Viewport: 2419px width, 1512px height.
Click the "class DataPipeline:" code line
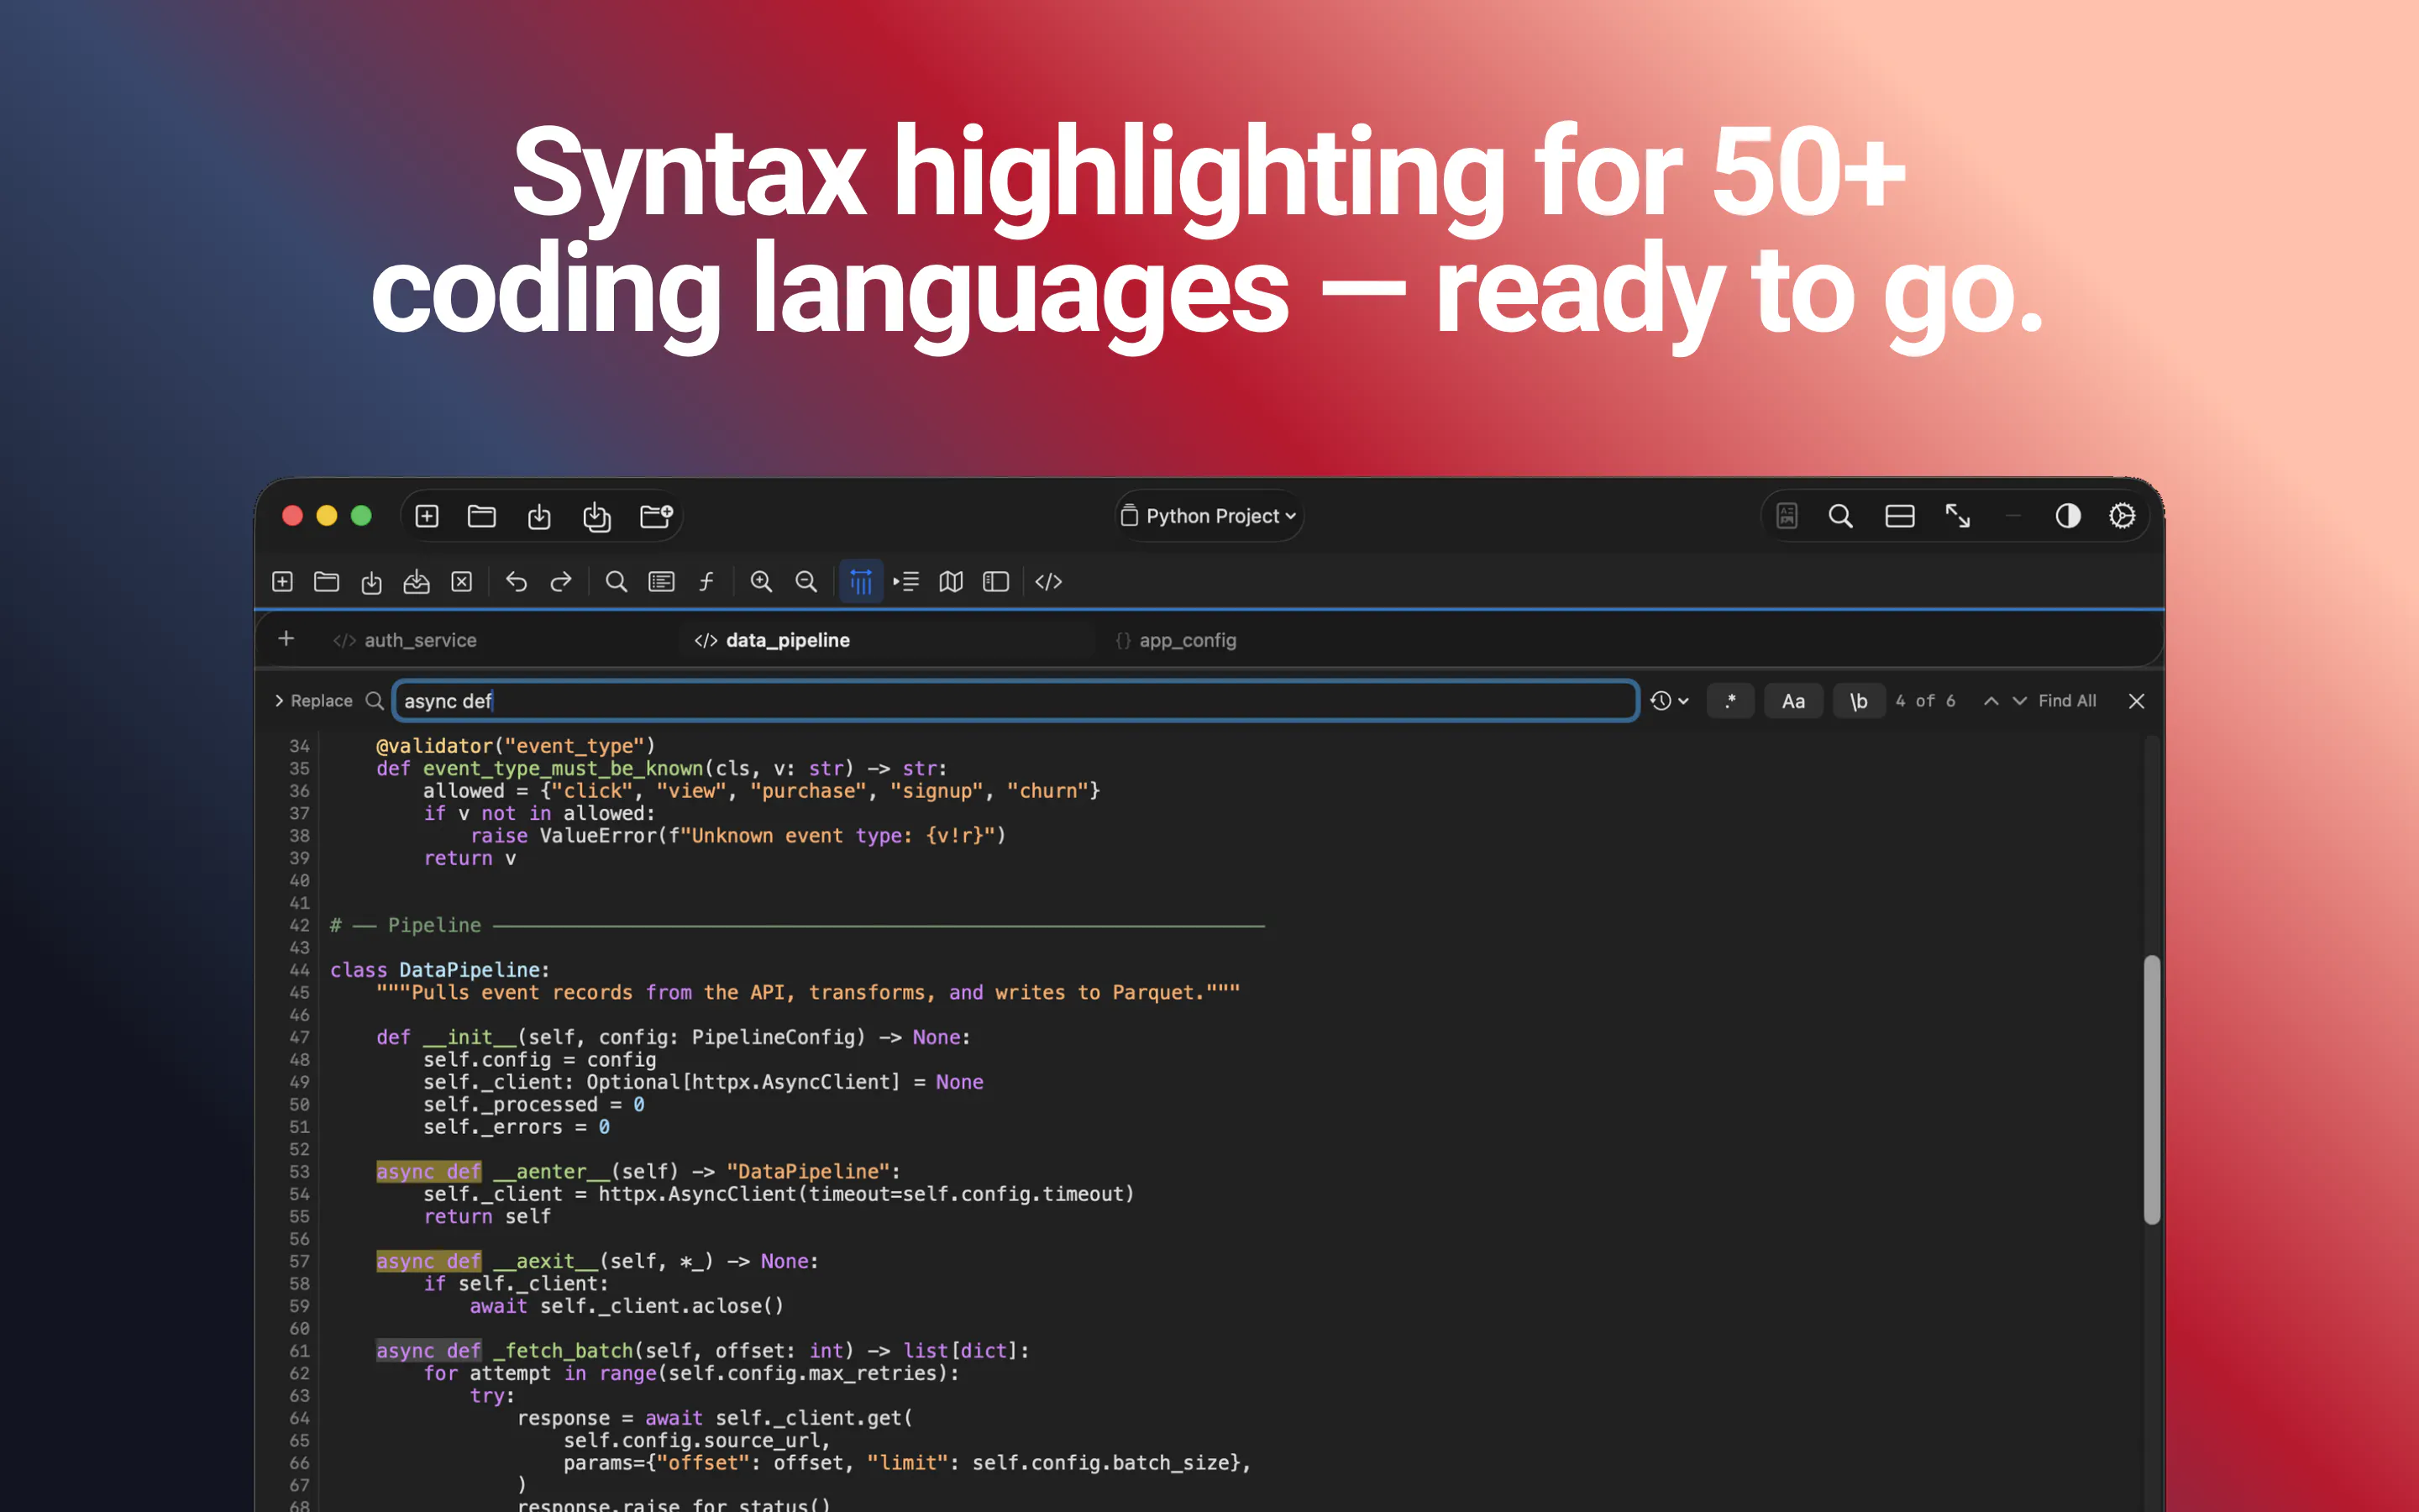440,970
